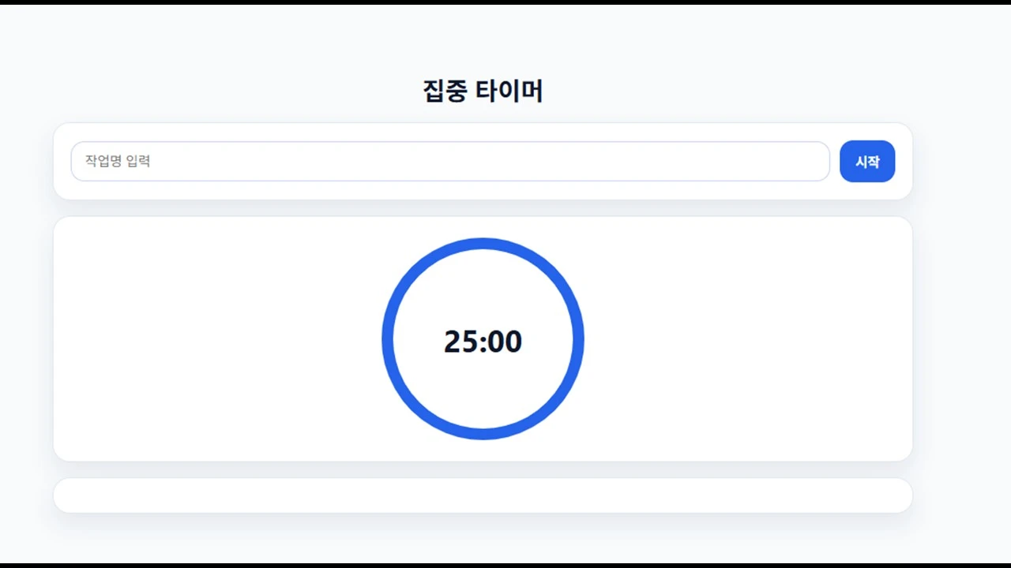Click the timer countdown display showing 25 minutes

(x=483, y=341)
